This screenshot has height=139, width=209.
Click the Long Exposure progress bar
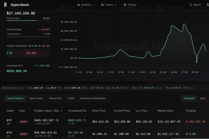coord(28,36)
